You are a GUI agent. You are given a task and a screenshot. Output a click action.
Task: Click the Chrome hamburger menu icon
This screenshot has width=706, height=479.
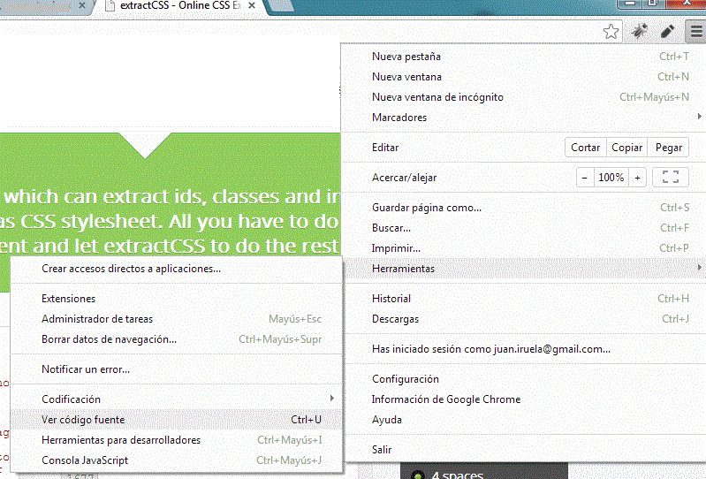pyautogui.click(x=695, y=32)
